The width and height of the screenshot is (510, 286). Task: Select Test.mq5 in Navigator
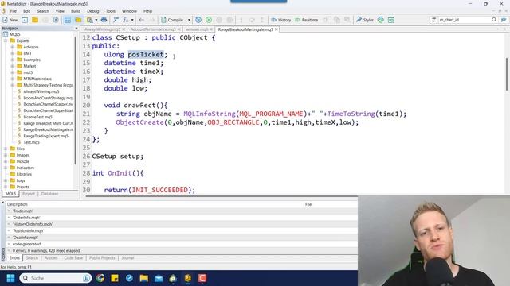31,142
